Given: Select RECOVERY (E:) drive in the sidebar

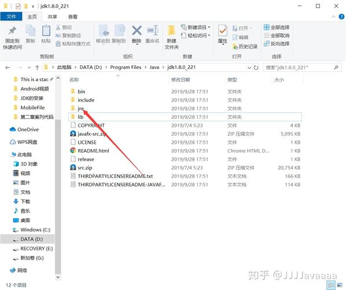Looking at the screenshot, I should [x=36, y=249].
